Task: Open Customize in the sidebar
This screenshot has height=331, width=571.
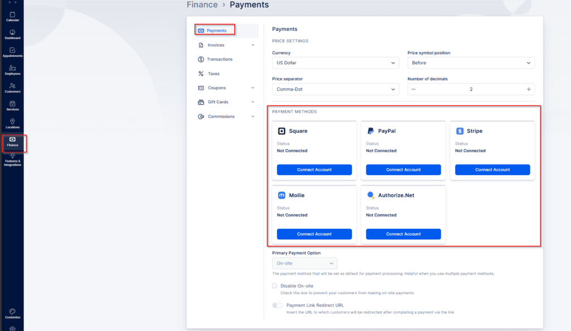Action: click(12, 314)
